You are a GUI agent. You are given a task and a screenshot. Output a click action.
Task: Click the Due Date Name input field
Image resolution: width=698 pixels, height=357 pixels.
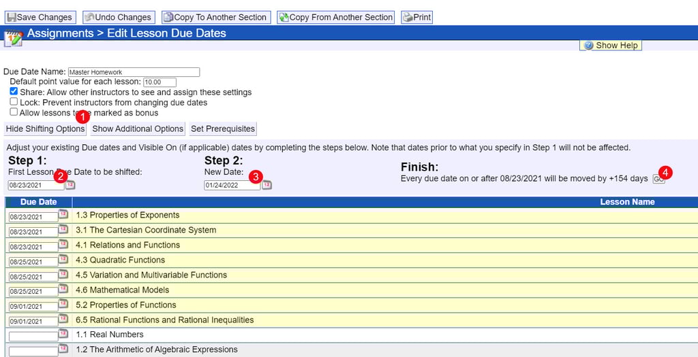pyautogui.click(x=134, y=72)
